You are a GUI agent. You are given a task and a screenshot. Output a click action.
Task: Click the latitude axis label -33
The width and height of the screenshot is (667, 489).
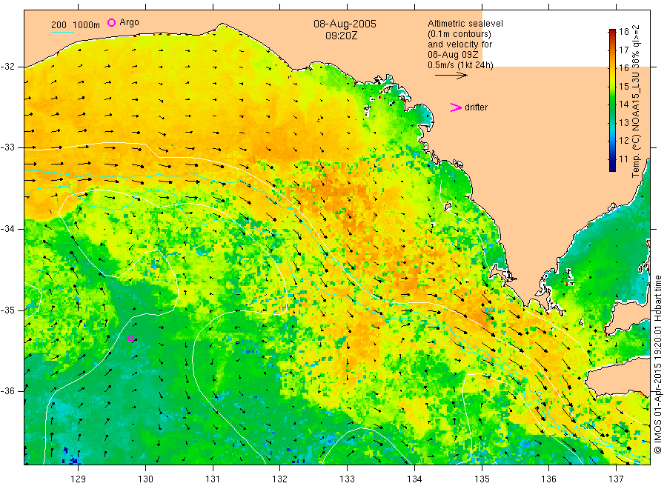point(8,147)
